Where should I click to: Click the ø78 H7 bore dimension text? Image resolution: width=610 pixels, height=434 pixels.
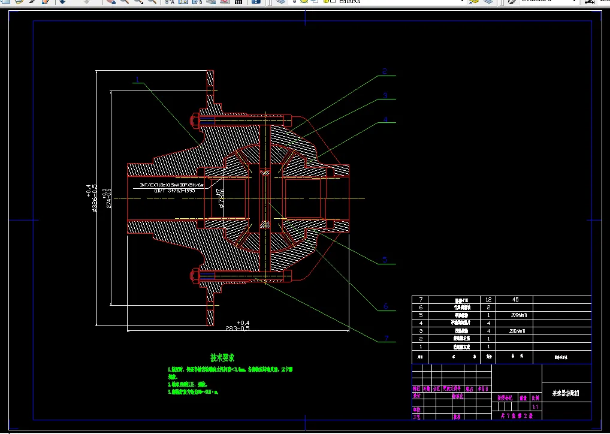click(220, 198)
